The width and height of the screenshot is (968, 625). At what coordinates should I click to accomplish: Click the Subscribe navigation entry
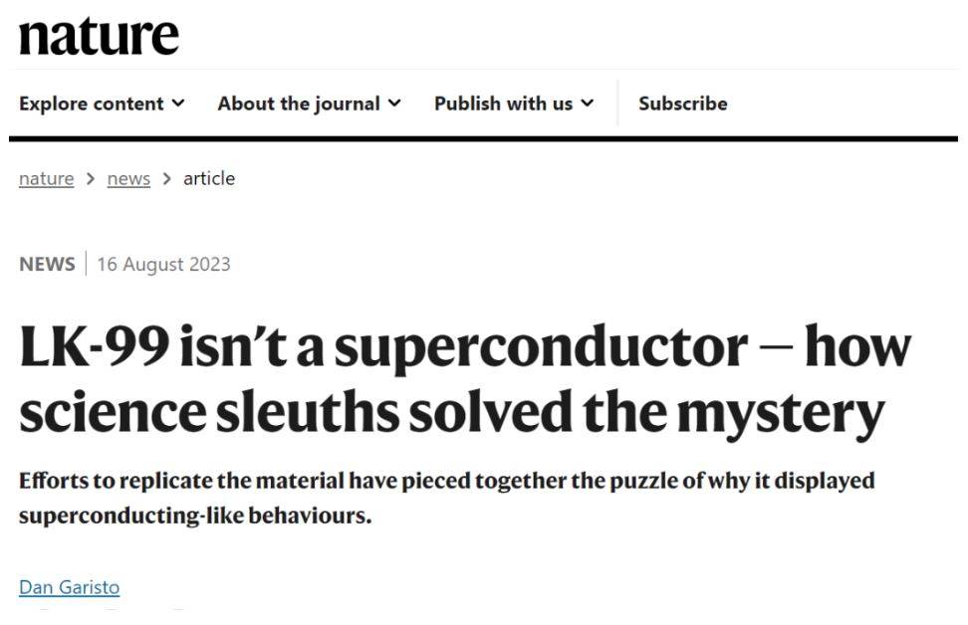coord(683,104)
